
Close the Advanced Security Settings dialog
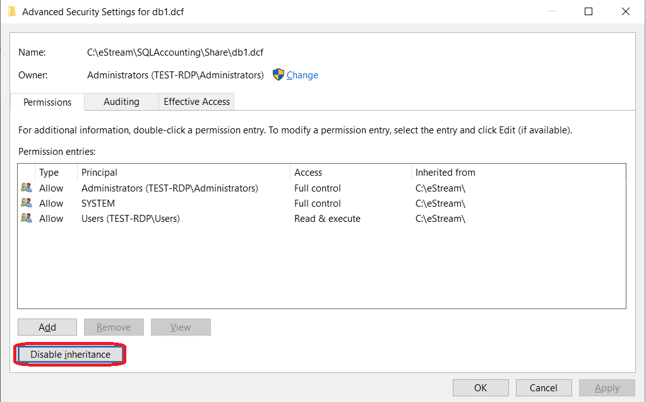click(625, 11)
